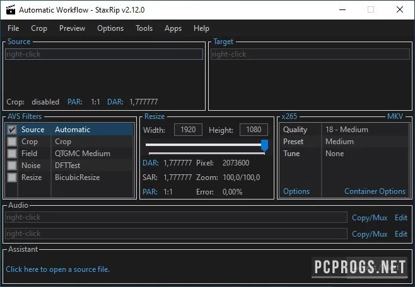Image resolution: width=415 pixels, height=287 pixels.
Task: Click Copy/Mux for first audio track
Action: coord(370,218)
